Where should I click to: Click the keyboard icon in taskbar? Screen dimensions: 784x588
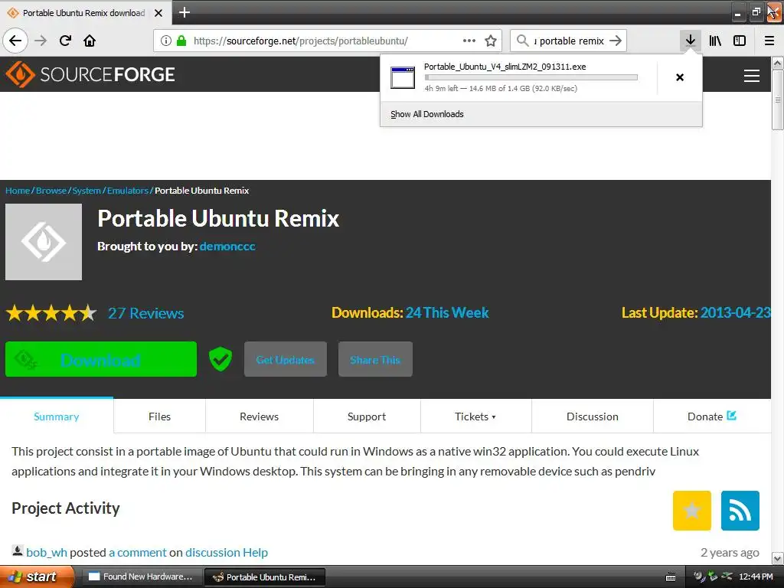tap(671, 577)
